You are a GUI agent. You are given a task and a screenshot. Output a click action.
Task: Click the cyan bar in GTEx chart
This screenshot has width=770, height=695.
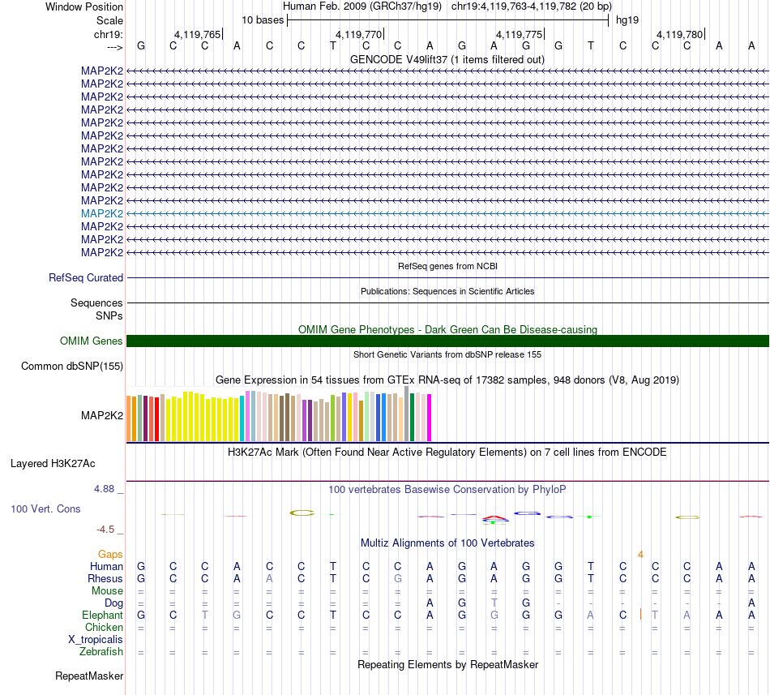pyautogui.click(x=242, y=418)
